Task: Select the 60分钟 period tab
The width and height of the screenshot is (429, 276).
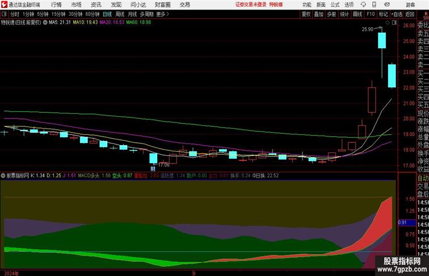Action: [92, 14]
